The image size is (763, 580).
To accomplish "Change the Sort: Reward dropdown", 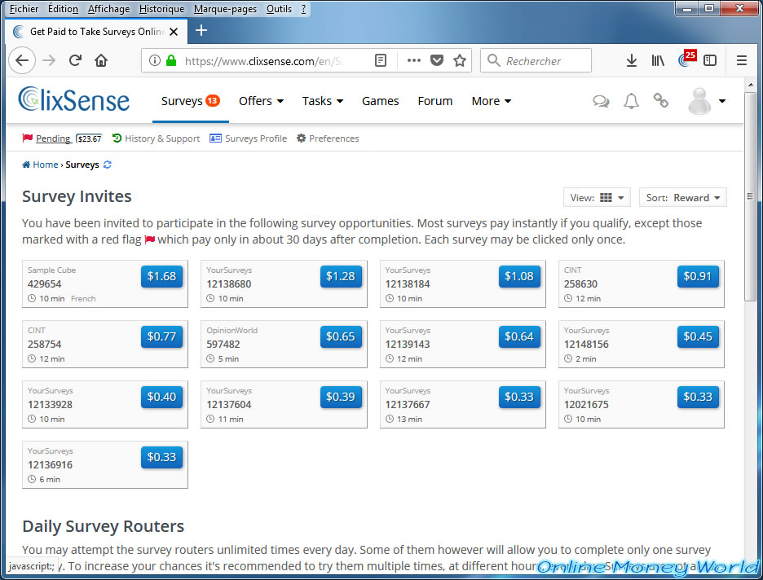I will 683,197.
